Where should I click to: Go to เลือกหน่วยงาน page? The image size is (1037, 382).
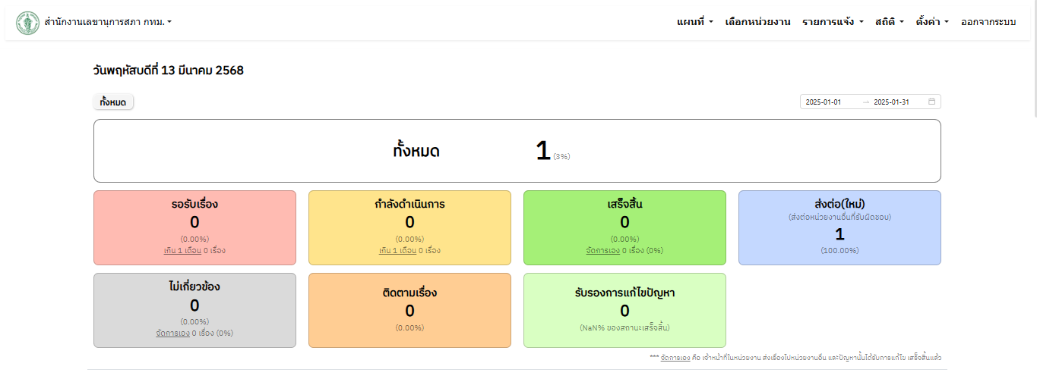tap(757, 22)
